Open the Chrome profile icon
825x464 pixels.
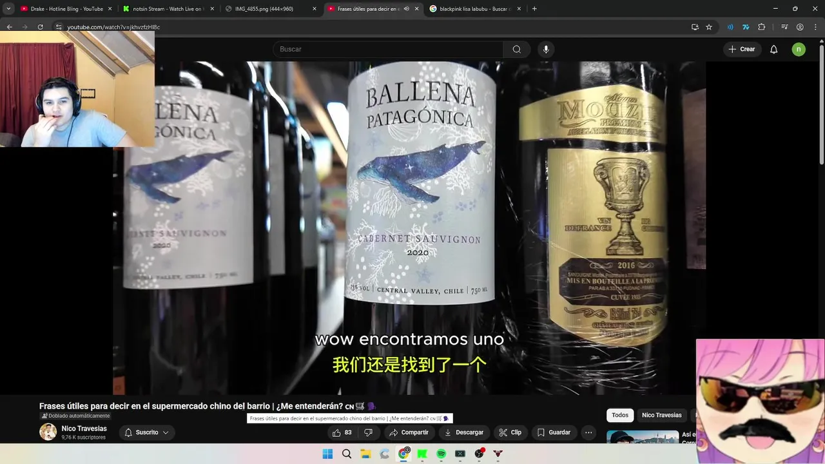tap(800, 27)
